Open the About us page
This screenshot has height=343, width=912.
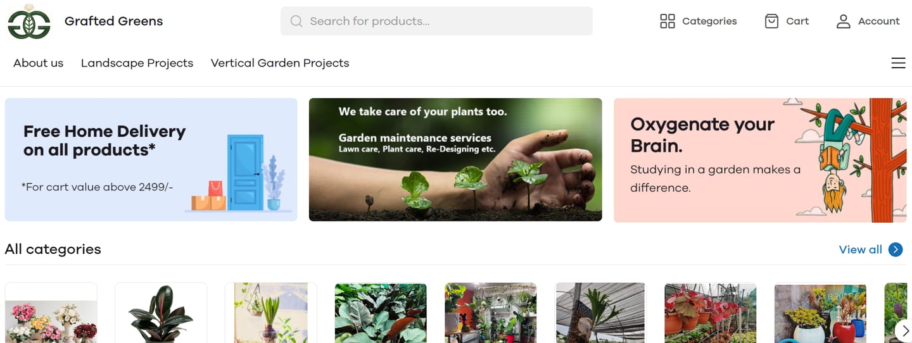[39, 63]
